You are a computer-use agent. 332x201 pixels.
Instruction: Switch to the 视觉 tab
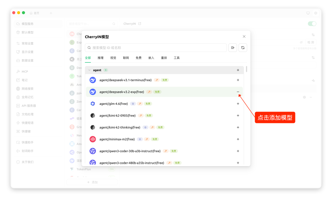pos(113,58)
